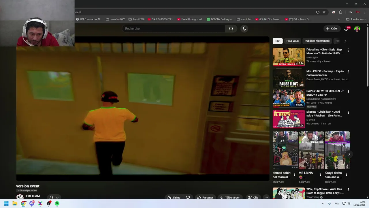Open options for the MR LBINA short

tap(320, 174)
